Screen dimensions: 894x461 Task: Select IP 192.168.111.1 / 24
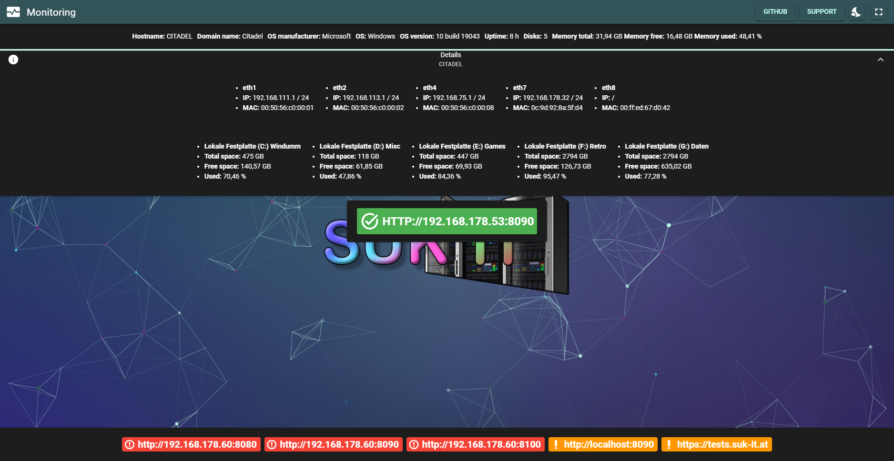(x=275, y=98)
